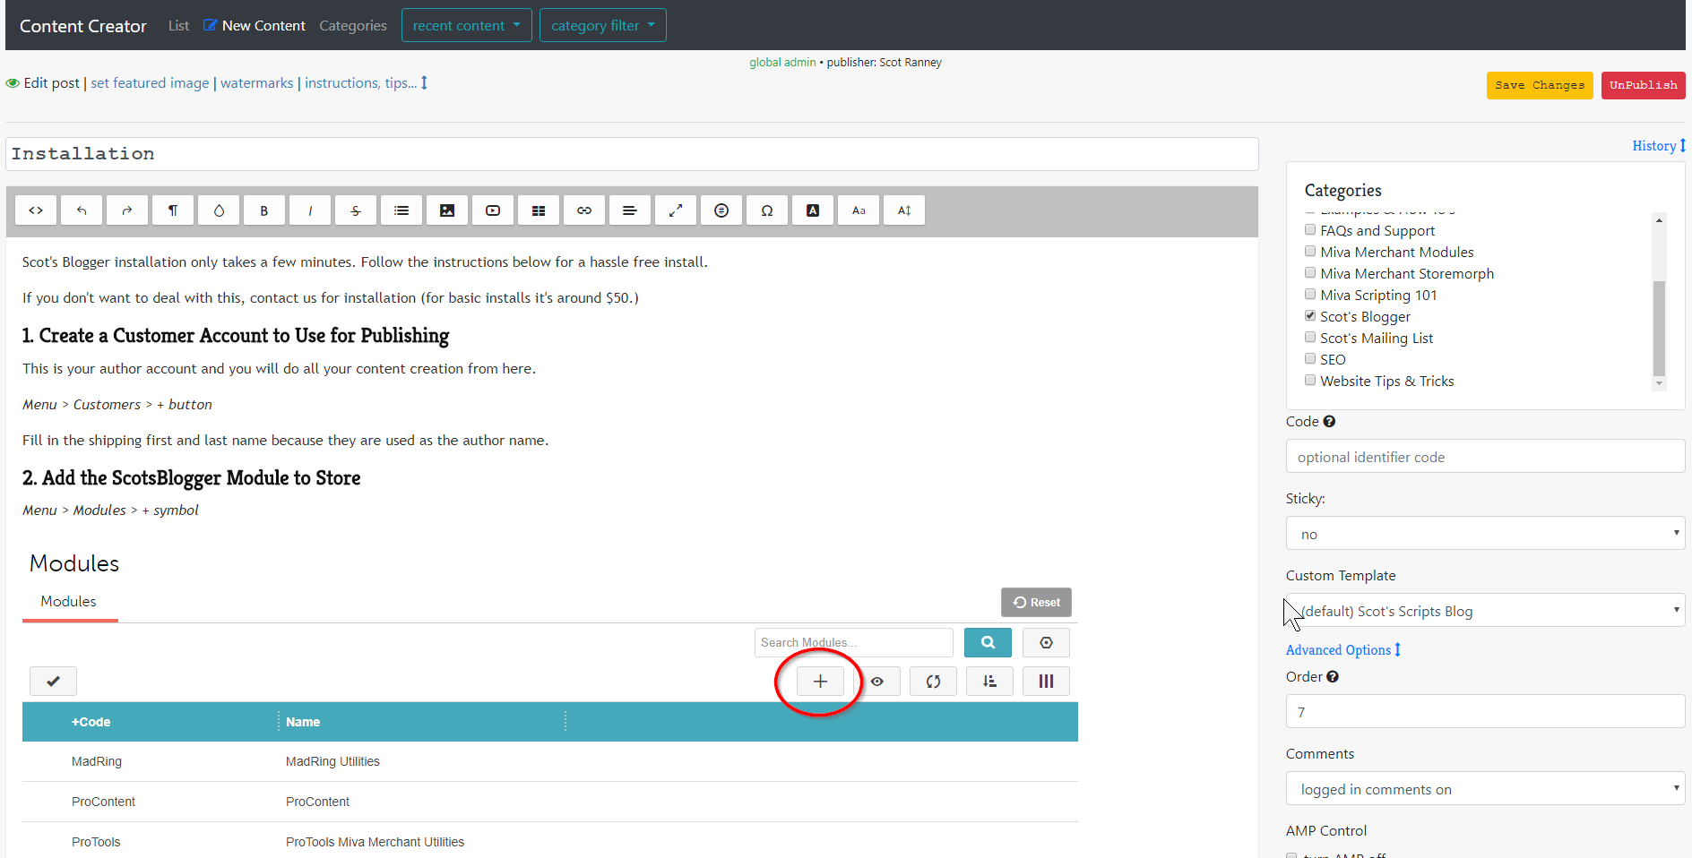Insert special character with omega icon

[x=767, y=210]
